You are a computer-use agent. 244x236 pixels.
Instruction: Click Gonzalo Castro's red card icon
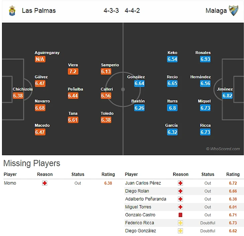point(180,215)
